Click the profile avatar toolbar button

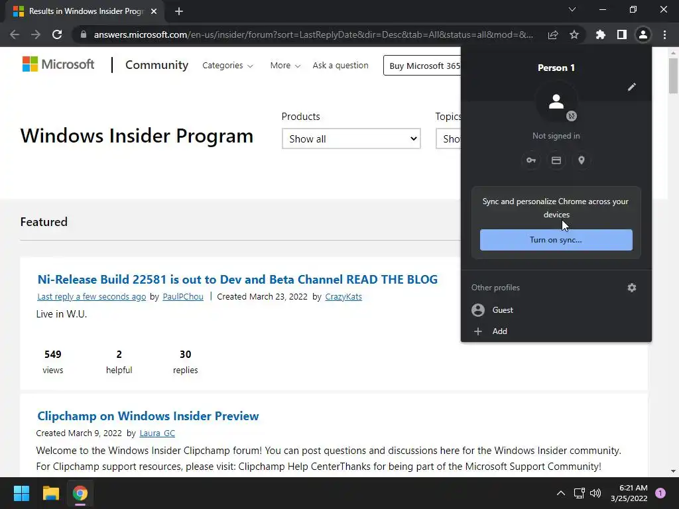643,34
